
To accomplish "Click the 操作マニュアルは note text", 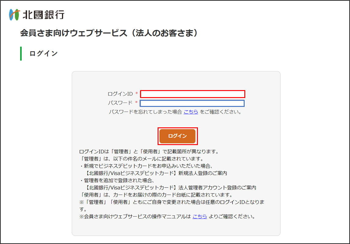I will tap(135, 217).
